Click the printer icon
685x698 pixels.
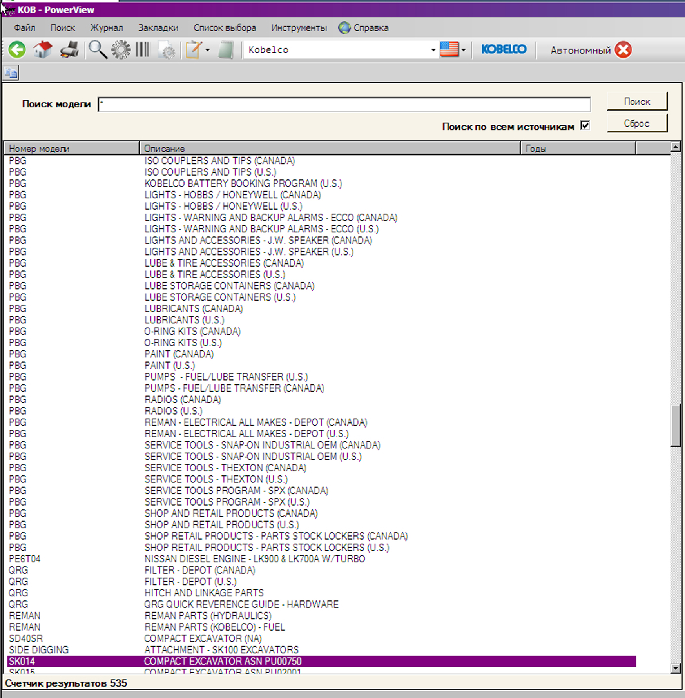(69, 50)
